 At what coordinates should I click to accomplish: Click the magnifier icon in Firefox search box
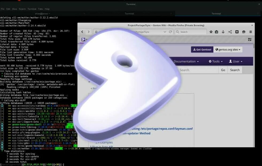point(178,32)
